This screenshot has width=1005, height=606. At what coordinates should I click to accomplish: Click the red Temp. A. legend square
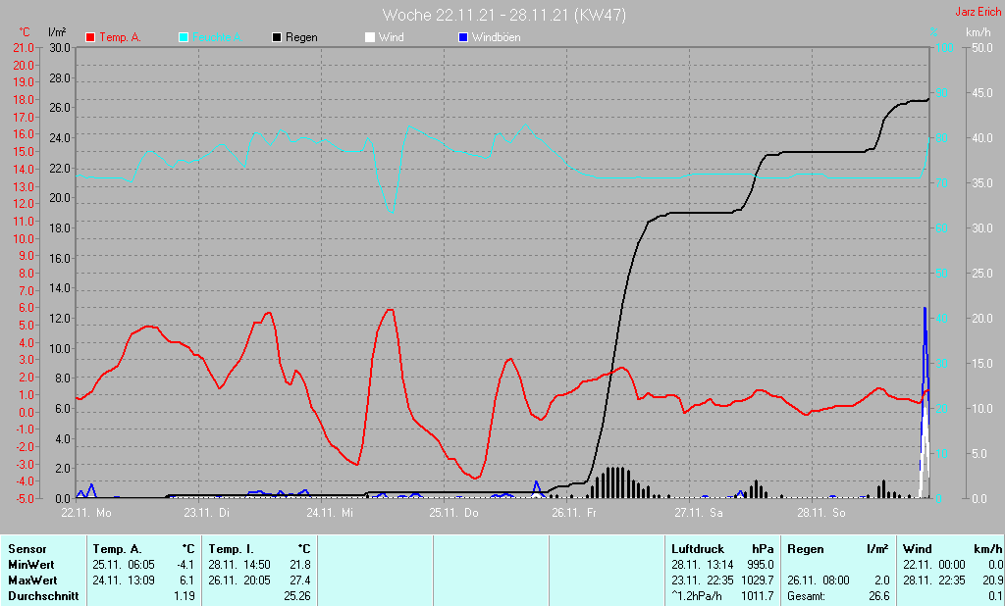[90, 37]
